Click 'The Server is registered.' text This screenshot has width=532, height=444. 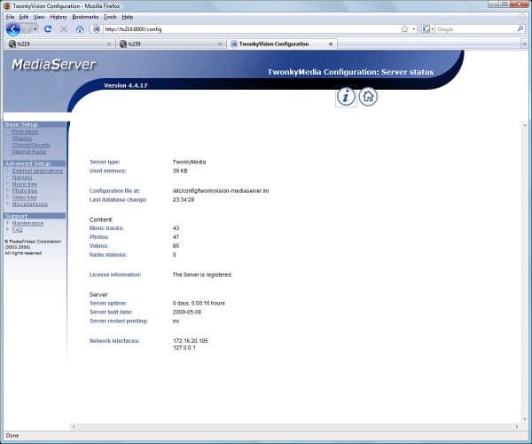point(202,274)
